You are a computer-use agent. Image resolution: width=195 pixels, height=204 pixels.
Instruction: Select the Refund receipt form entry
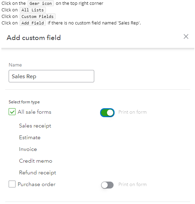coord(38,173)
